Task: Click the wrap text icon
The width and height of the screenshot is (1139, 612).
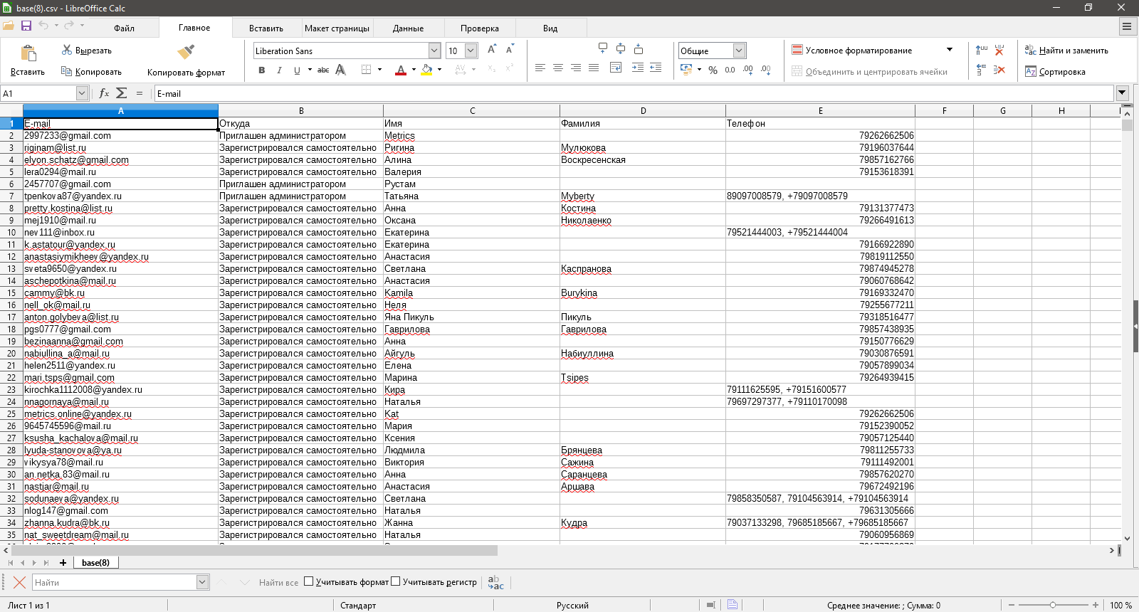Action: 616,68
